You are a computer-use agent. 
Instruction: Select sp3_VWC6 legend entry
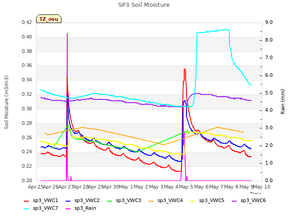coord(249,201)
